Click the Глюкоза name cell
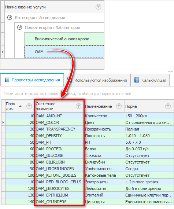This screenshot has width=174, height=209. (105, 155)
